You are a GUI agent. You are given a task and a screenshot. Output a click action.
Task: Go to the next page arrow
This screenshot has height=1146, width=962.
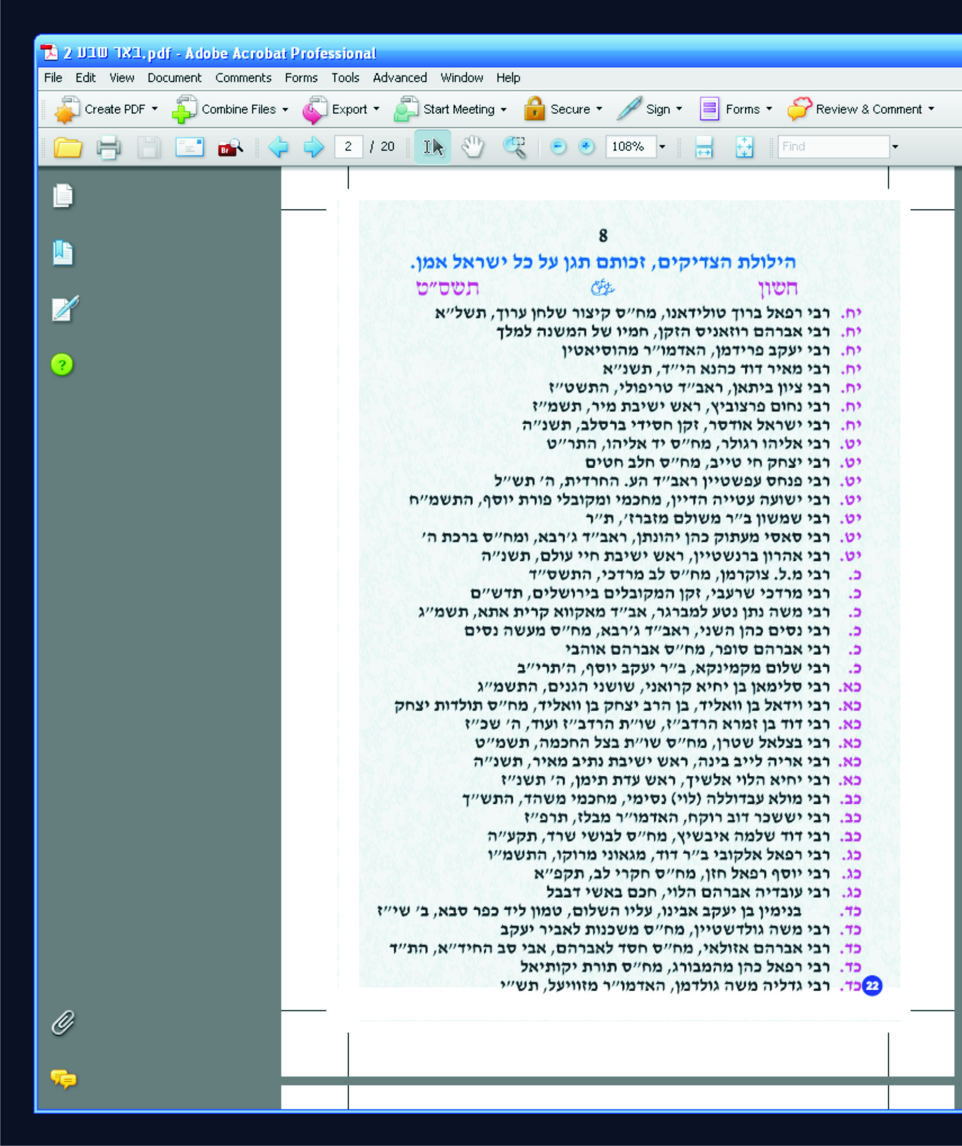[314, 147]
